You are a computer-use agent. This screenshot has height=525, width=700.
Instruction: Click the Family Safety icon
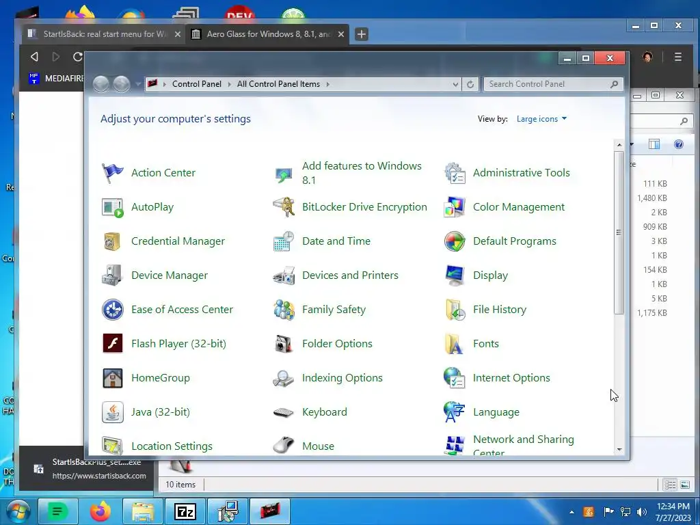(x=284, y=310)
